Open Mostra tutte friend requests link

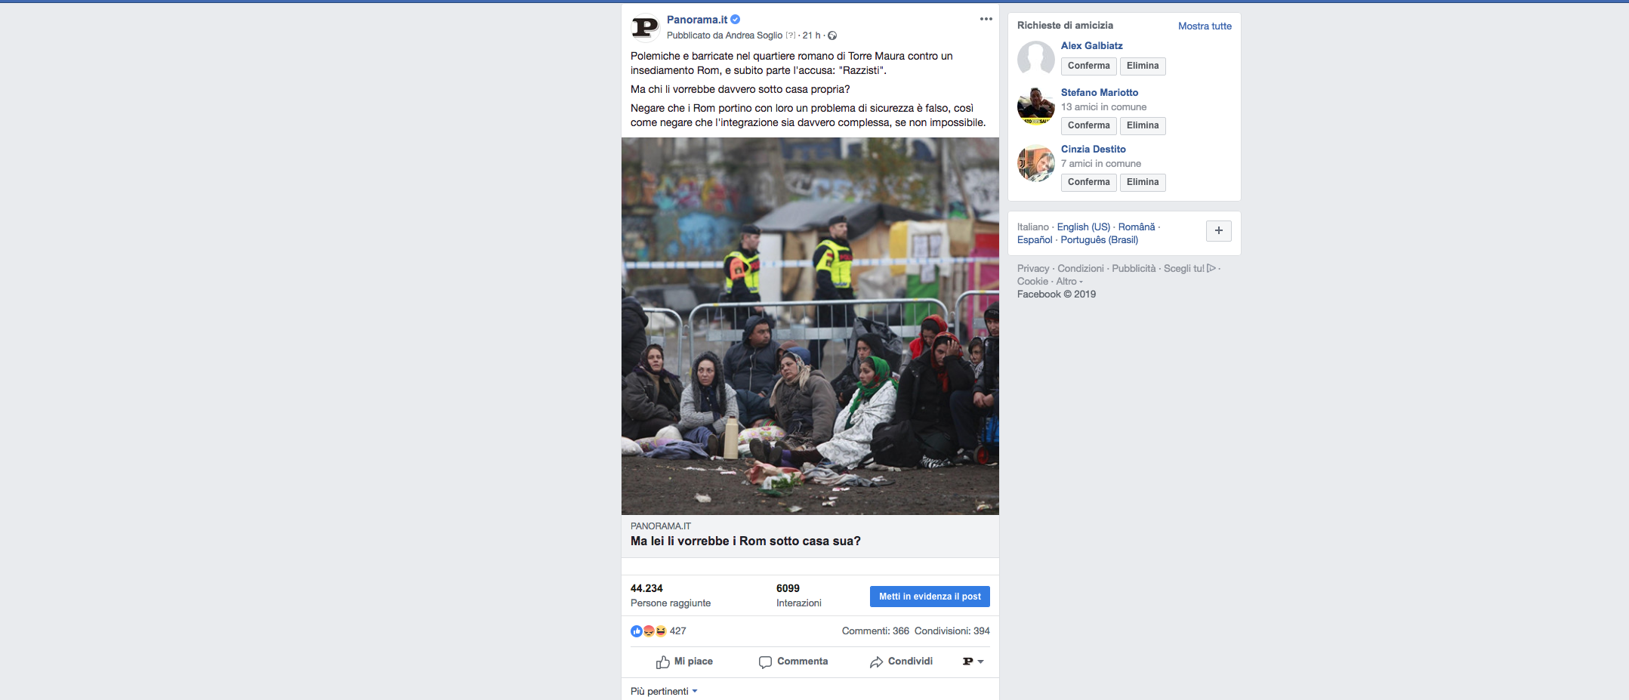(1205, 26)
